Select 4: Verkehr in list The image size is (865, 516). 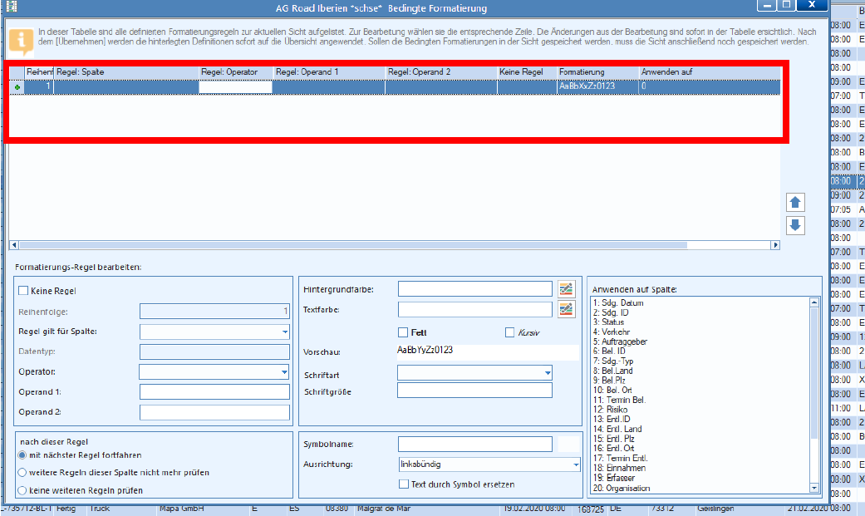click(x=612, y=332)
